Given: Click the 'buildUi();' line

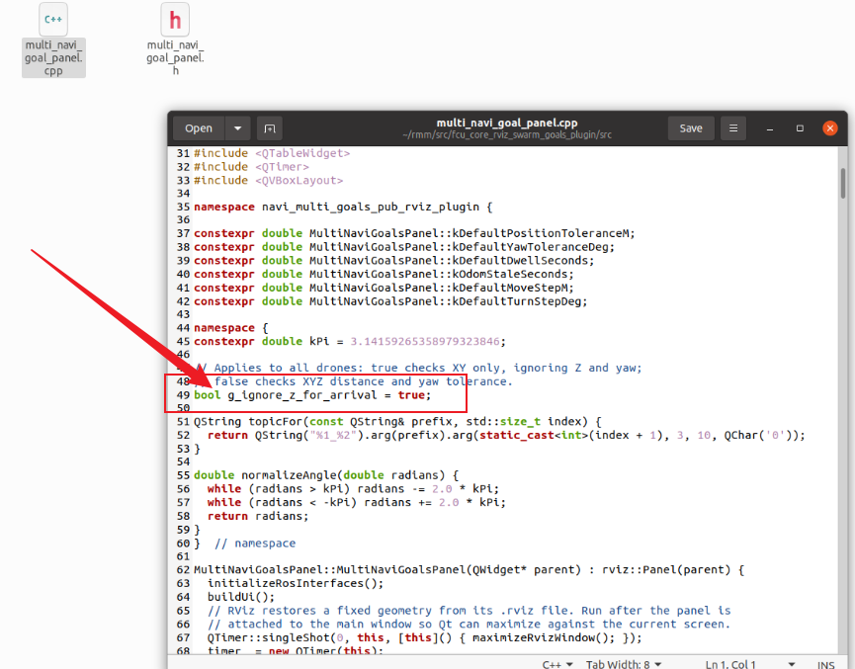Looking at the screenshot, I should point(241,597).
